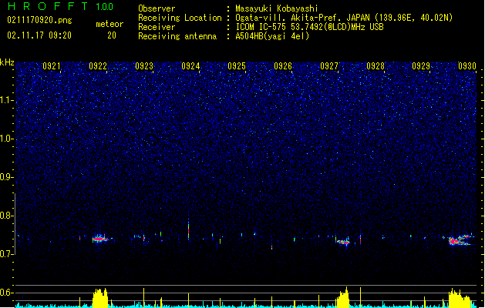Screen dimensions: 485x308
Task: Click the 0930 time marker
Action: click(467, 66)
